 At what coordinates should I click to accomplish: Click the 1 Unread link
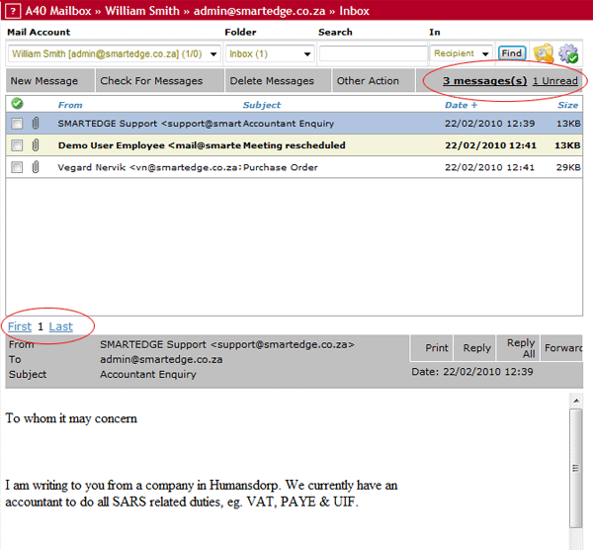coord(554,80)
